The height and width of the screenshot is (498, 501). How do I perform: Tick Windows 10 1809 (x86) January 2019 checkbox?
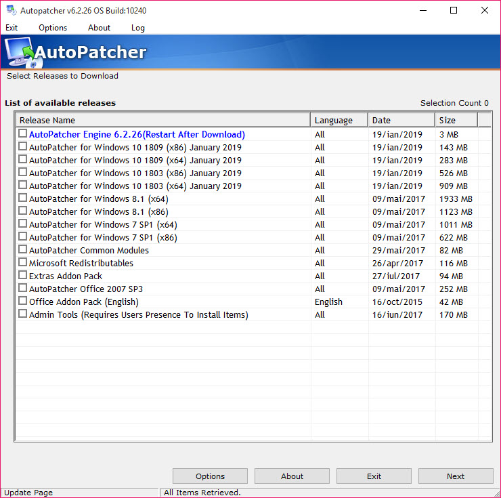point(22,146)
